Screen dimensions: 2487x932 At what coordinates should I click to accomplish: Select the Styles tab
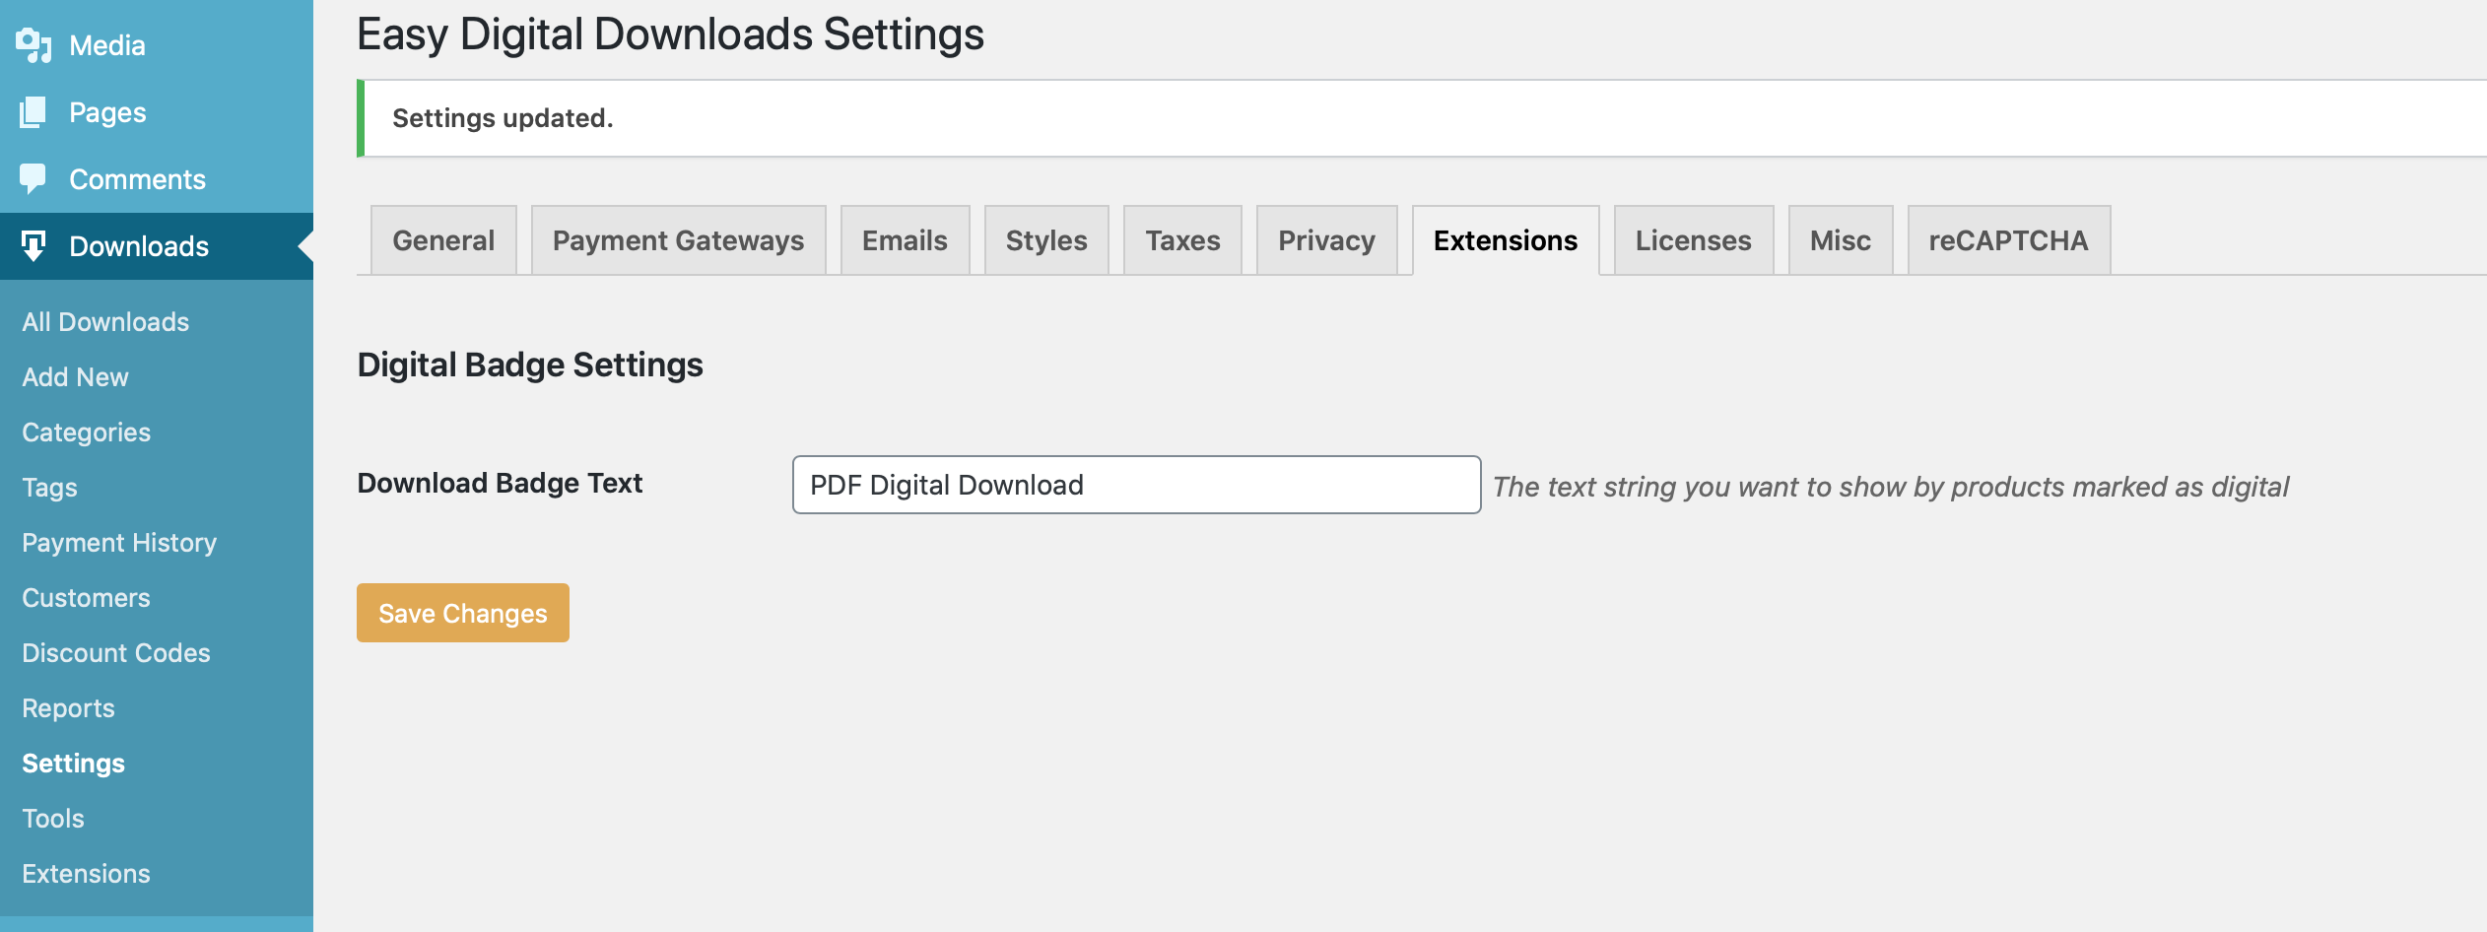click(x=1045, y=240)
